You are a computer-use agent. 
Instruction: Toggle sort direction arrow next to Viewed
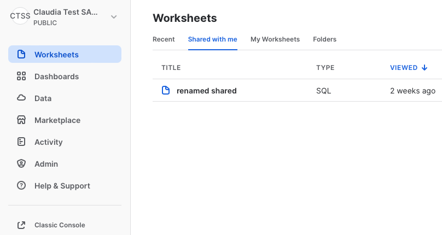(424, 68)
